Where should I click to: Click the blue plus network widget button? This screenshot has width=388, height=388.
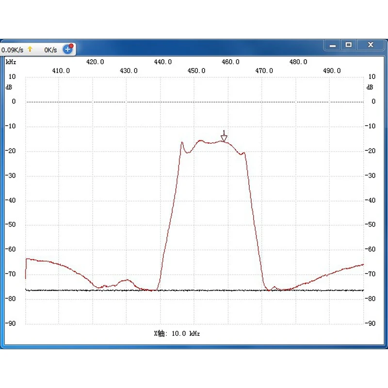[67, 49]
